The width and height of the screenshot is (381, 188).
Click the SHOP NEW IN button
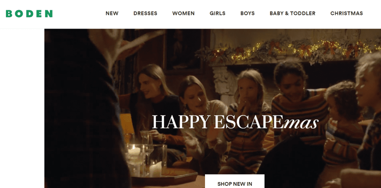tap(235, 181)
